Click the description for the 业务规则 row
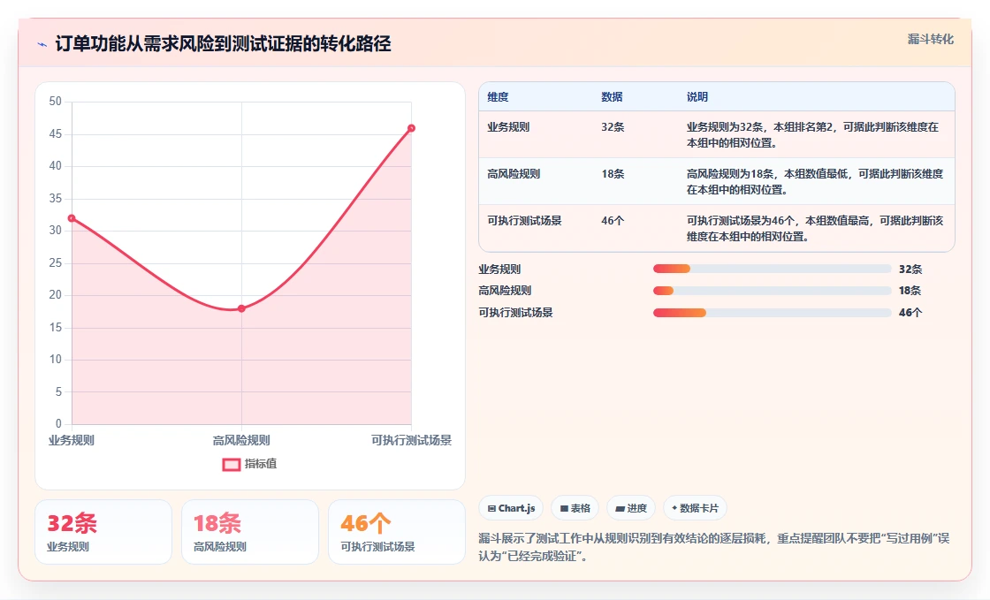 click(812, 134)
